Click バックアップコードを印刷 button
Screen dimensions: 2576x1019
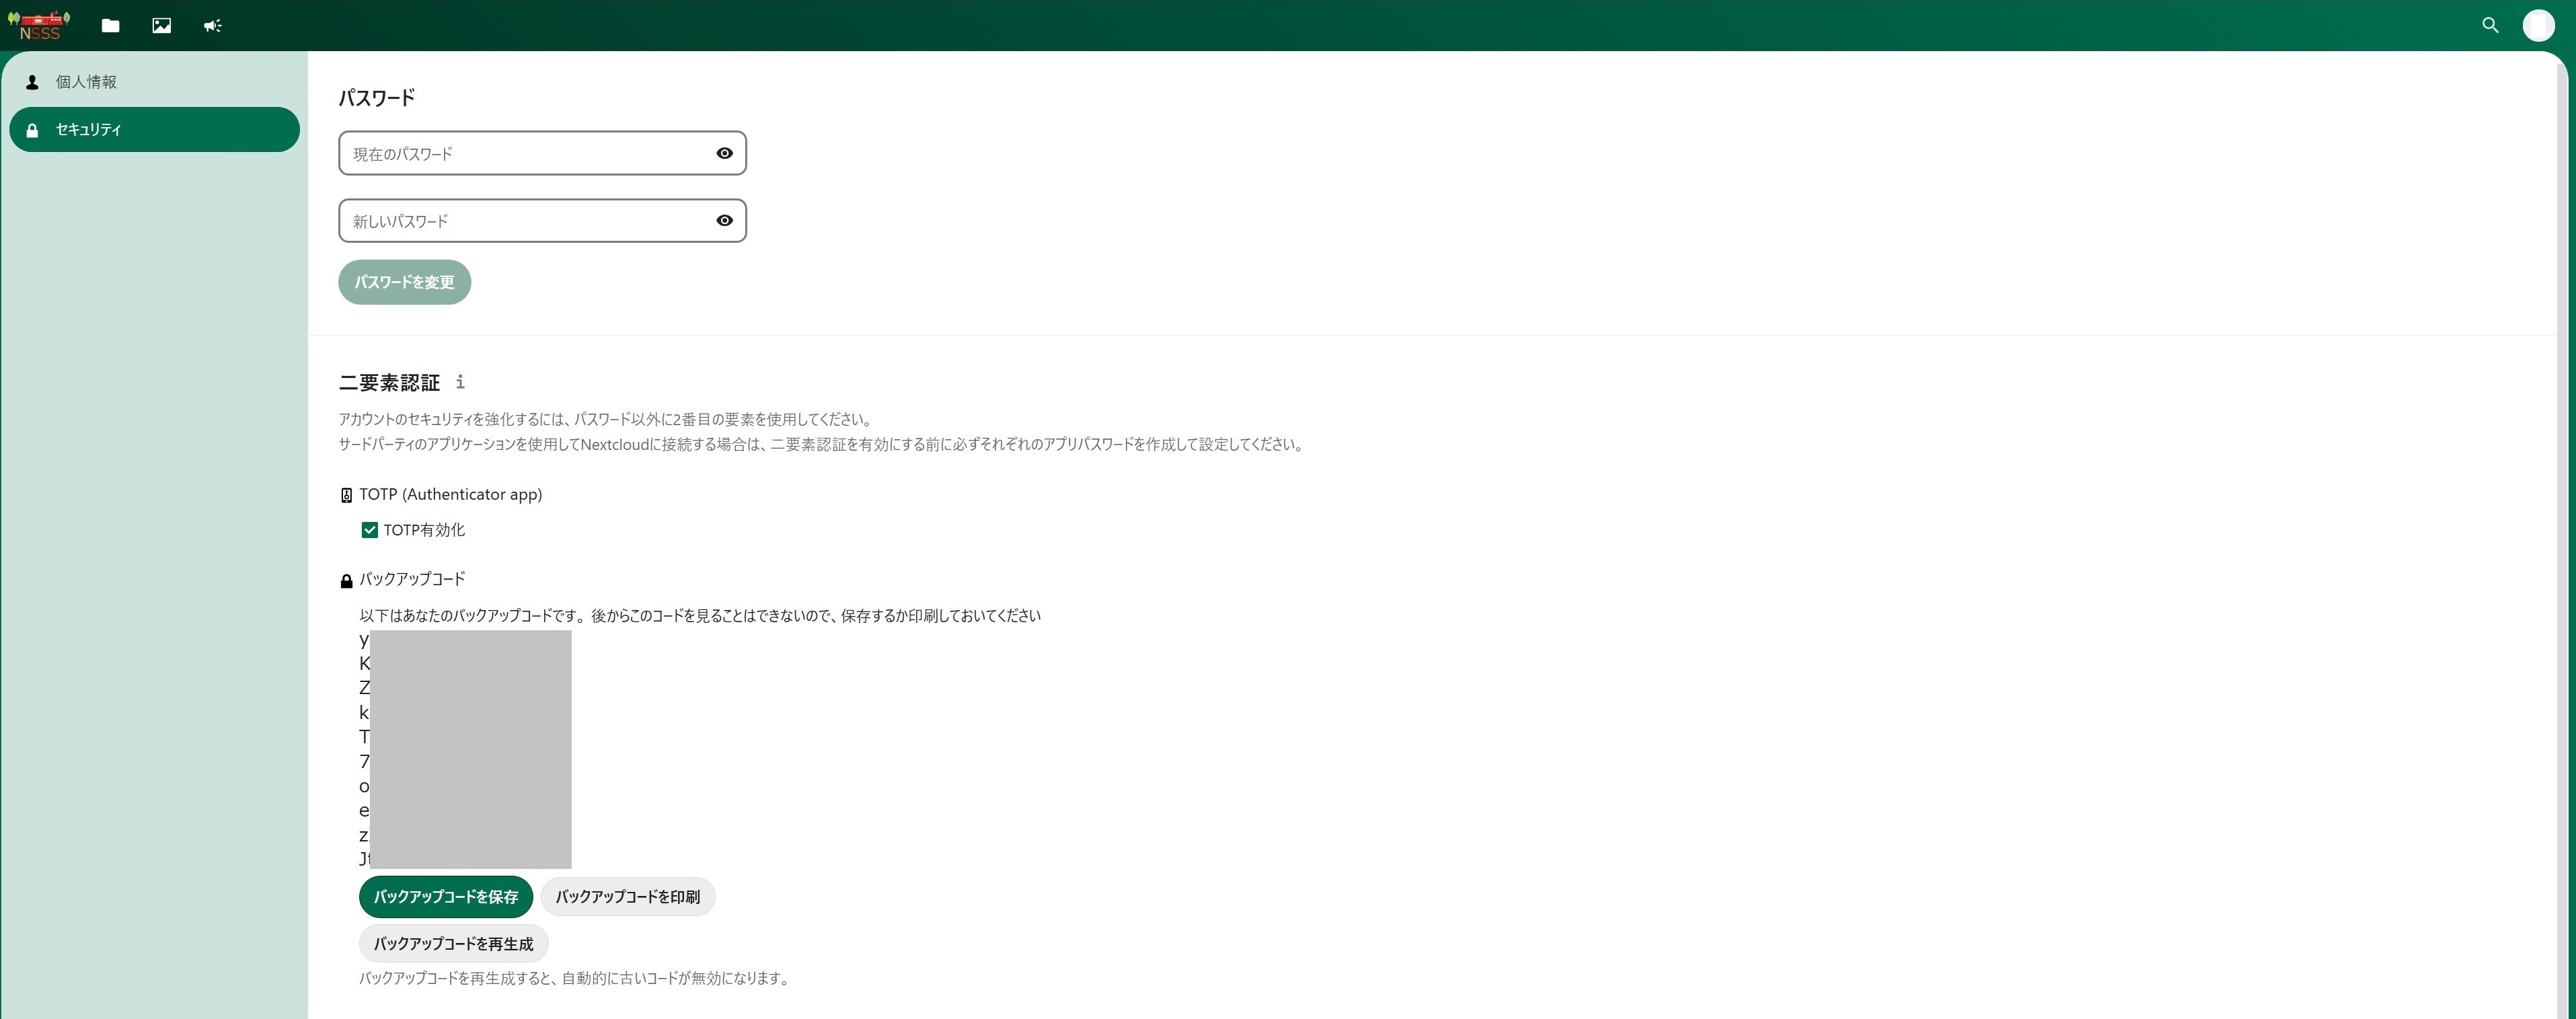(x=627, y=897)
